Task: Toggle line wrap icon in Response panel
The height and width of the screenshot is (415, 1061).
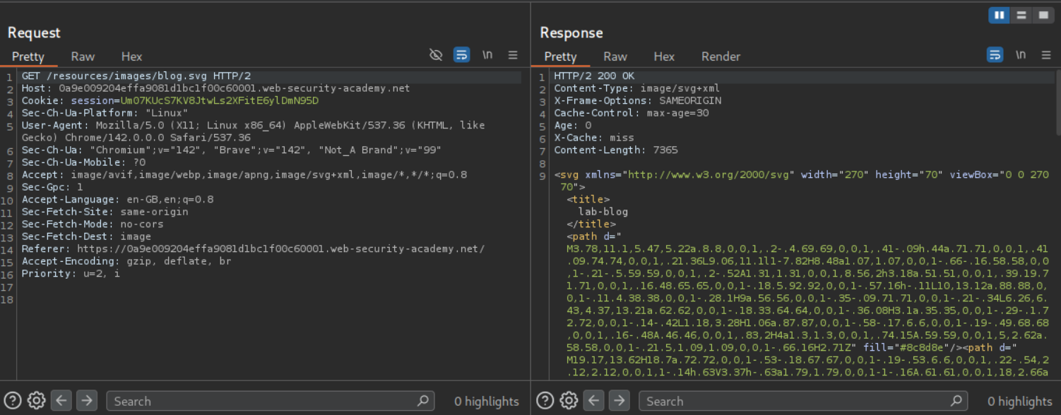Action: pos(995,55)
